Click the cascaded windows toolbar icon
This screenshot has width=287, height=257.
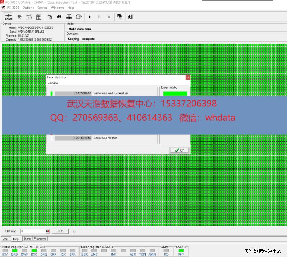click(120, 17)
